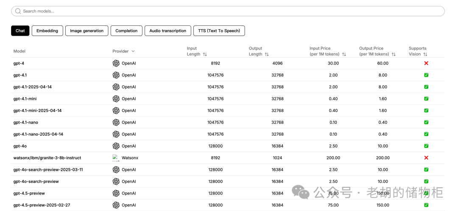Click input price 30.00 for gpt-4
The height and width of the screenshot is (211, 458).
click(333, 63)
